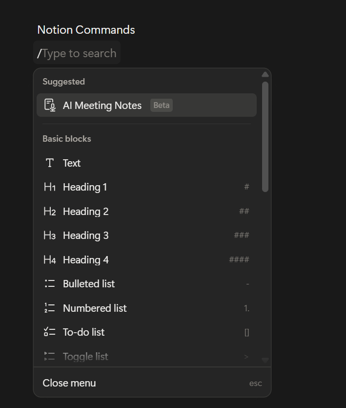Add a To-do list block
This screenshot has width=346, height=408.
coord(84,332)
